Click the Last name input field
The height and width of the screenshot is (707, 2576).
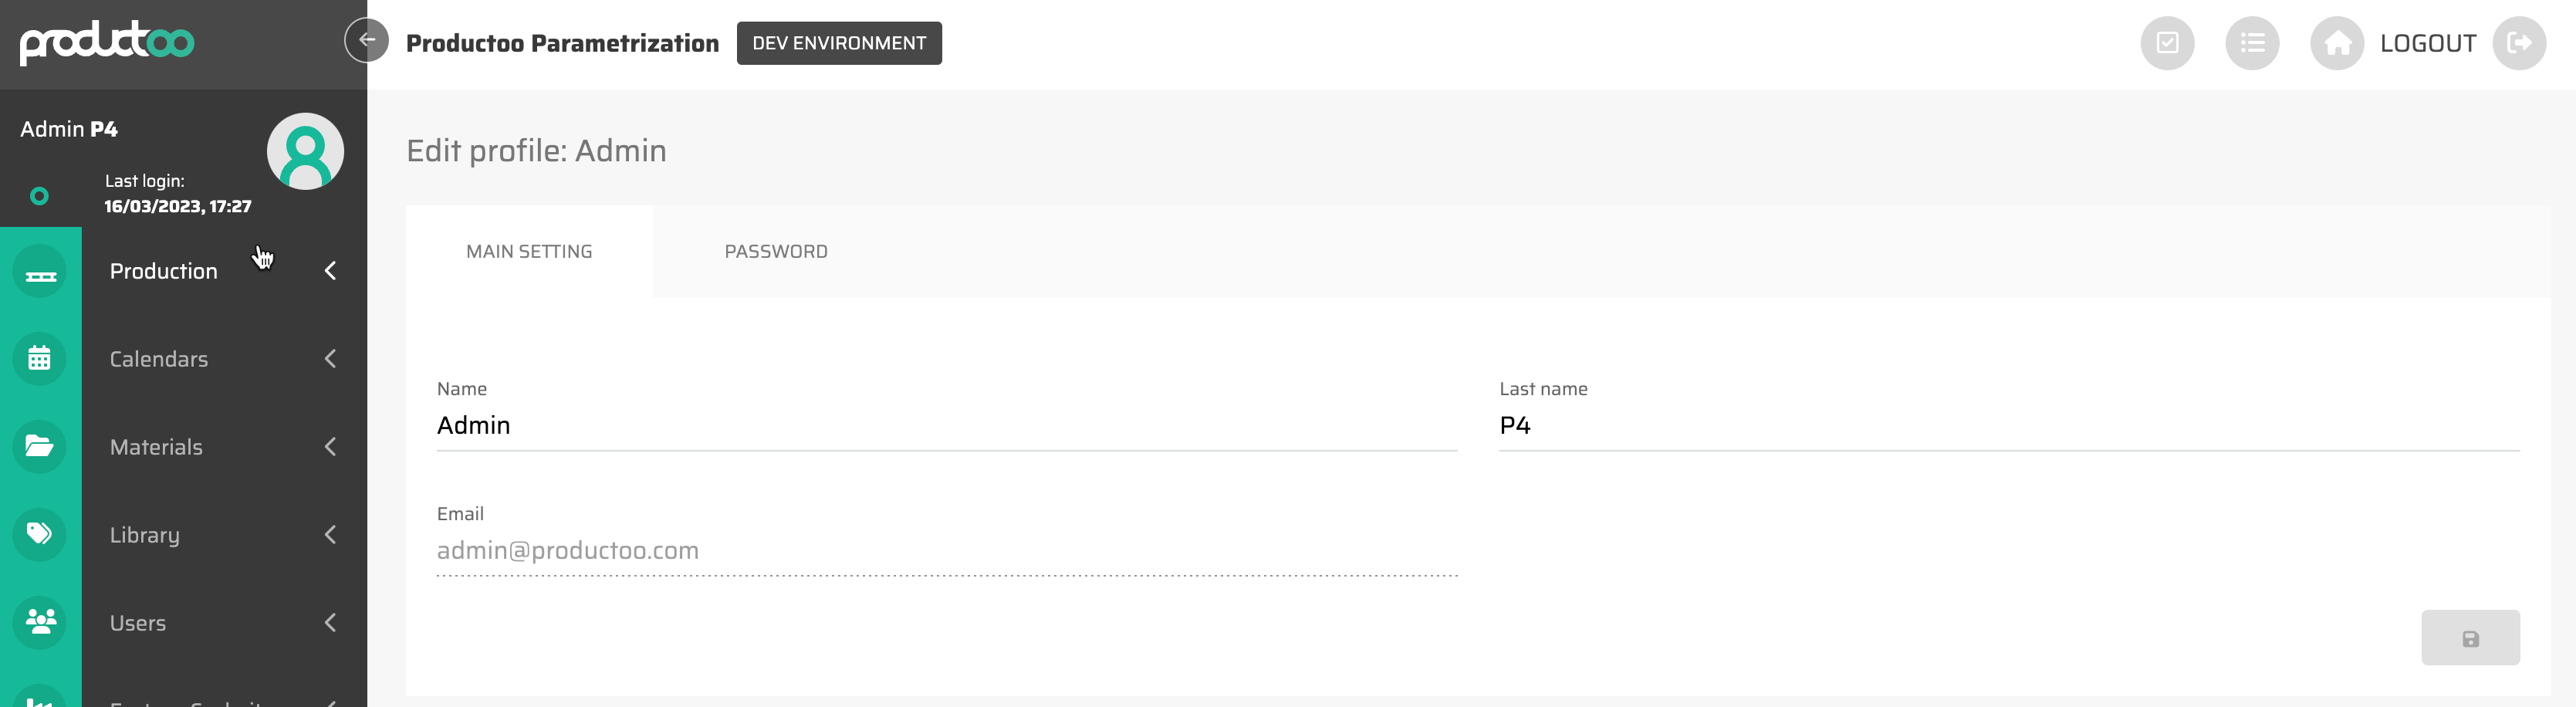(x=2008, y=426)
